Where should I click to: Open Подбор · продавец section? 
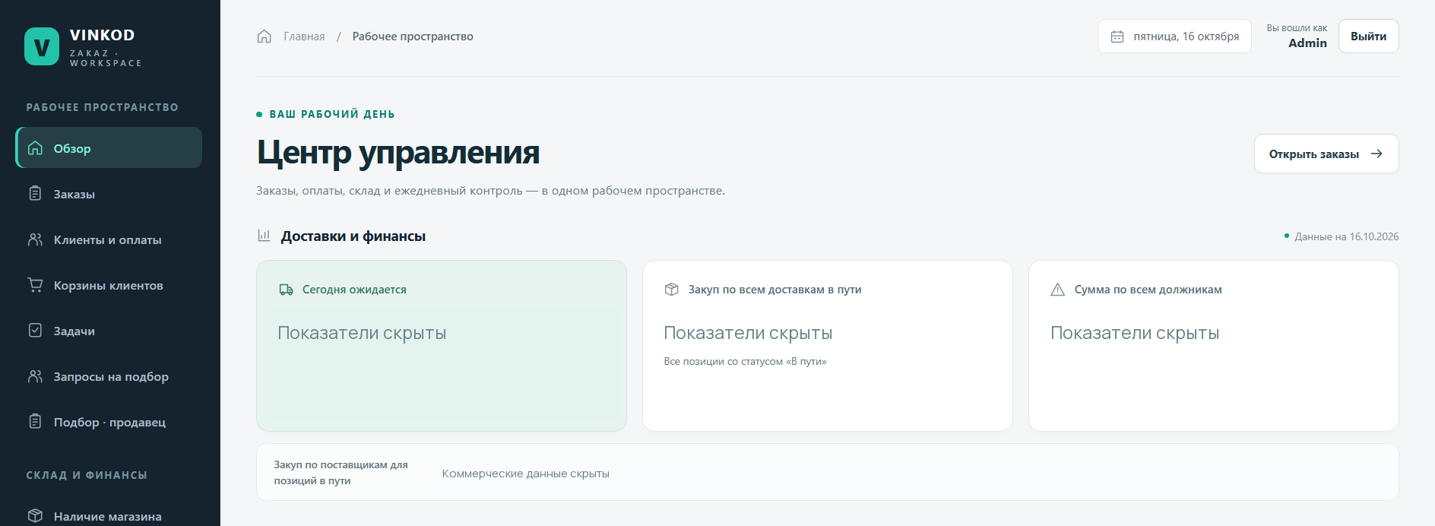pyautogui.click(x=109, y=422)
